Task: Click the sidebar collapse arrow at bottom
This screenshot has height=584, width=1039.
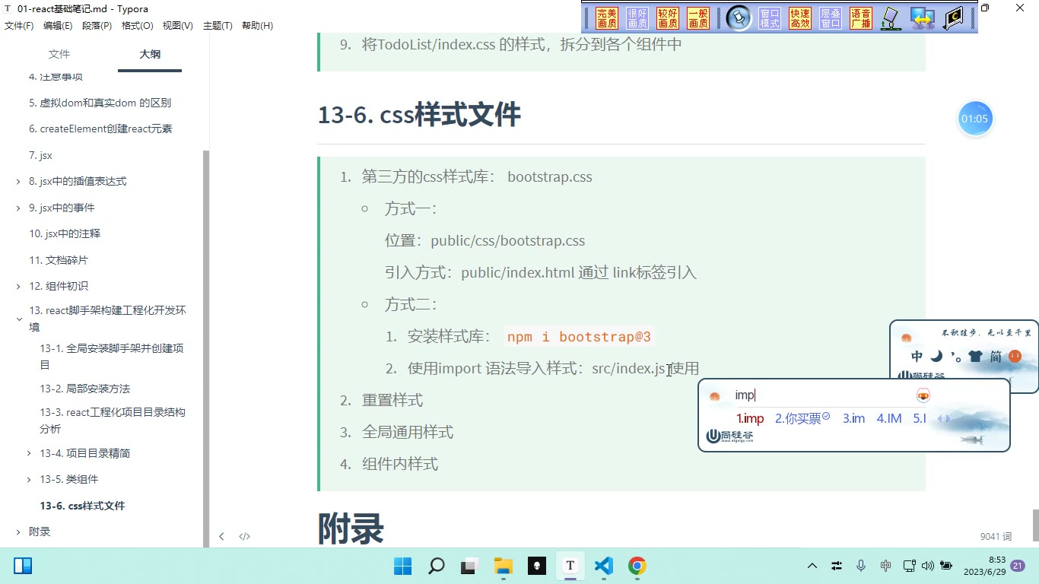Action: click(x=221, y=536)
